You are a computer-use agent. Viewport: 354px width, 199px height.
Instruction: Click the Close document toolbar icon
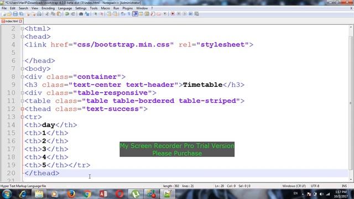click(x=28, y=14)
